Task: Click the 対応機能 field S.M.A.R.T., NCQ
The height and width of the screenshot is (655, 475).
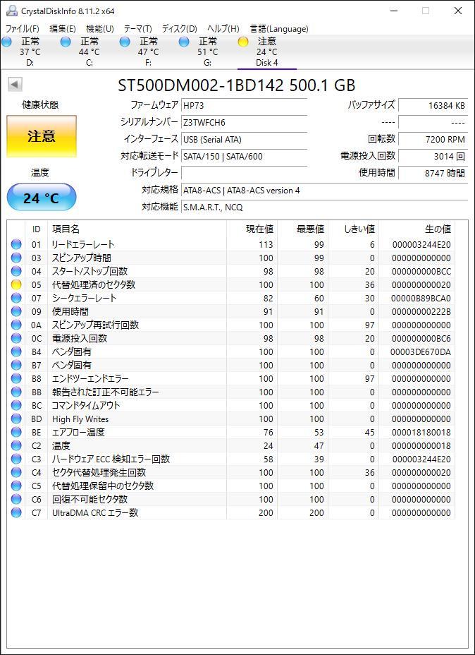Action: coord(324,207)
